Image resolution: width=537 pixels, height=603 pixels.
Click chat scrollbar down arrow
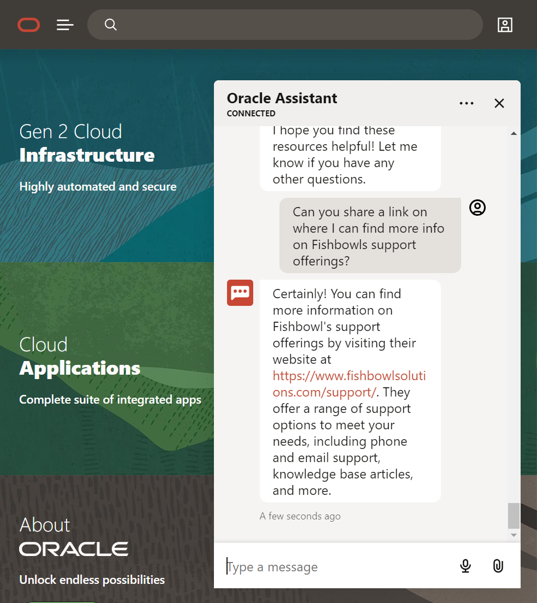click(x=514, y=535)
